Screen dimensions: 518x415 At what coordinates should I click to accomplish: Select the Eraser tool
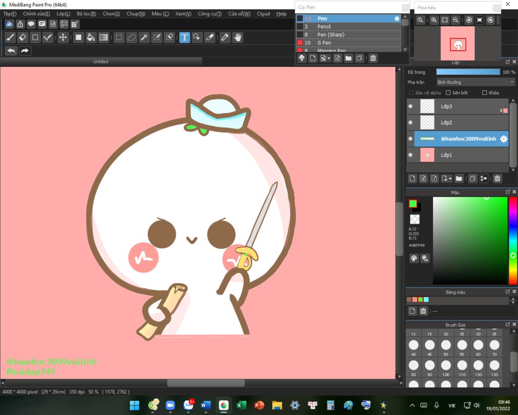(x=22, y=37)
